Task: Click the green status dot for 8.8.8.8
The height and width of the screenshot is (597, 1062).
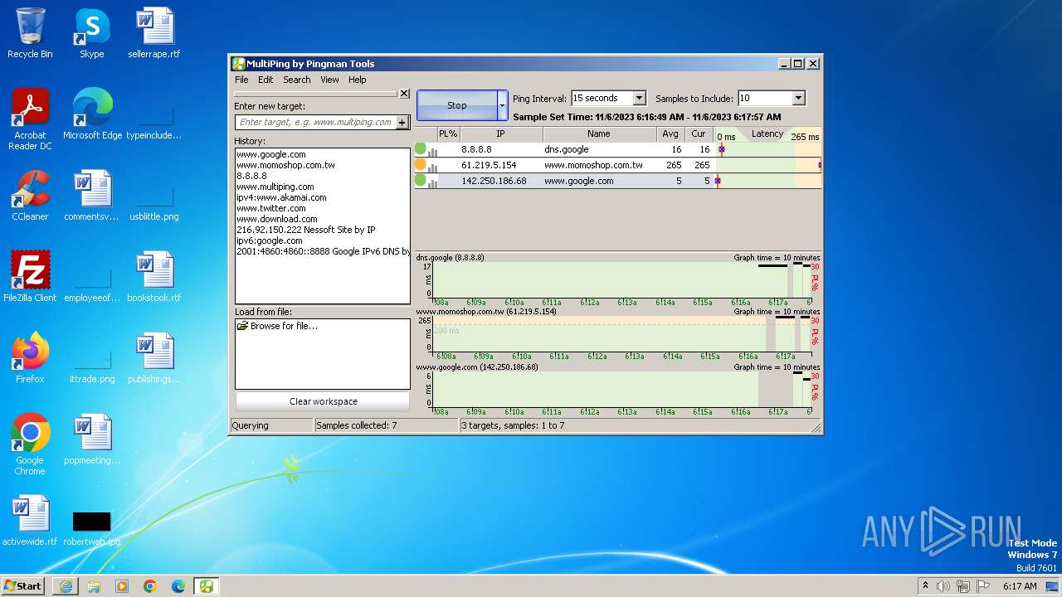Action: (x=421, y=149)
